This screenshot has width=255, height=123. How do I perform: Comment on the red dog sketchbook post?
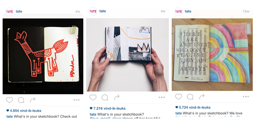21,100
